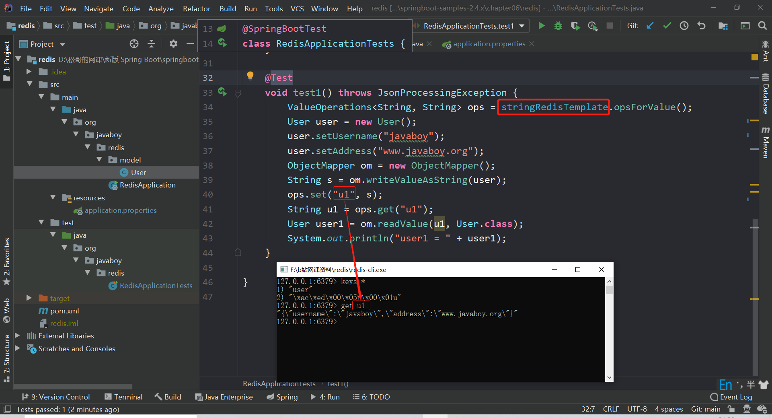The image size is (772, 418).
Task: Run with Coverage icon in toolbar
Action: 575,26
